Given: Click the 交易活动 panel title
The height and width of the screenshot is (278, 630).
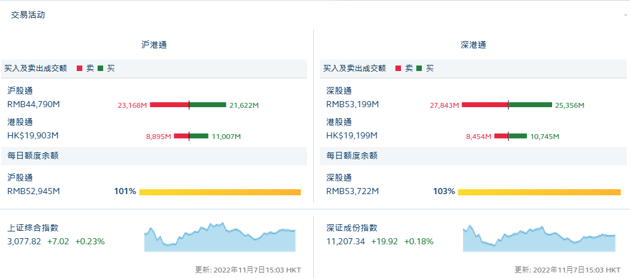Looking at the screenshot, I should pyautogui.click(x=28, y=15).
